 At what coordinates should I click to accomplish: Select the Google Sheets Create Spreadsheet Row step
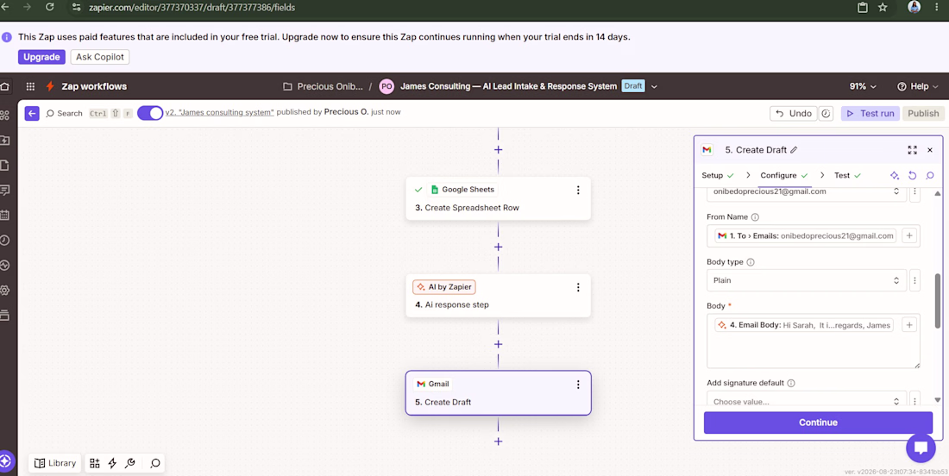pos(498,198)
